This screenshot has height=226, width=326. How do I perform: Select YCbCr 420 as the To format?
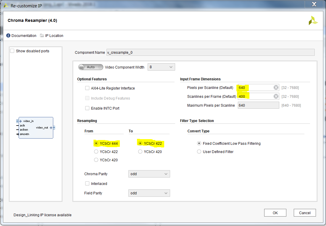click(x=140, y=152)
